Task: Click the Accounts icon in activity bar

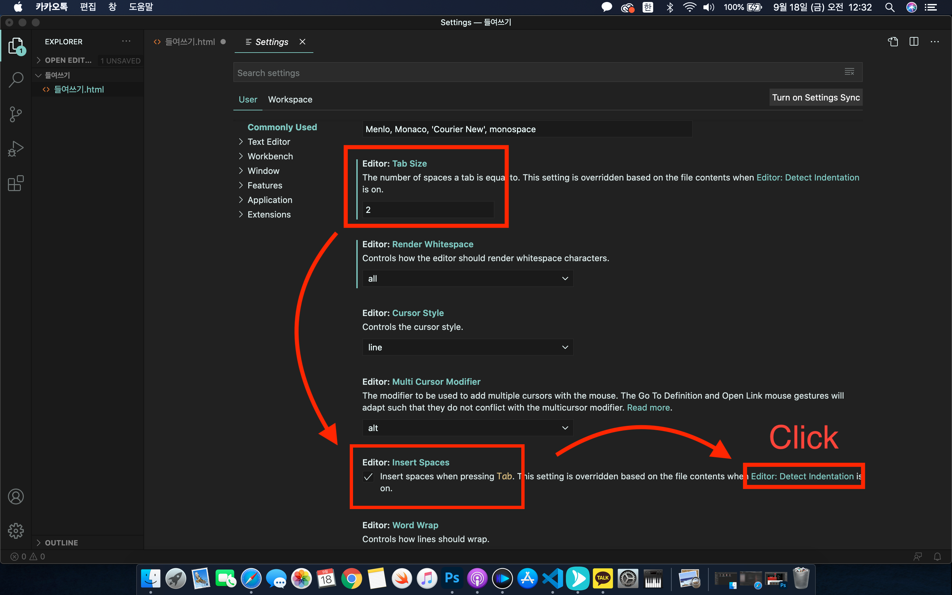Action: coord(16,496)
